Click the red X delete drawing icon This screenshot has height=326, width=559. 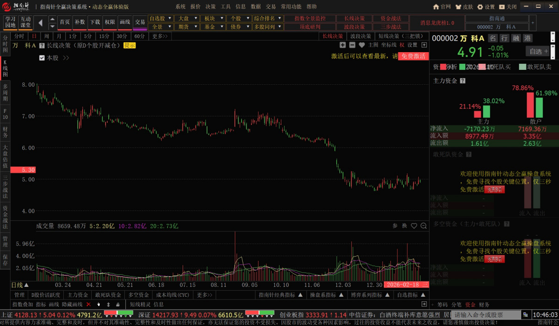click(89, 304)
